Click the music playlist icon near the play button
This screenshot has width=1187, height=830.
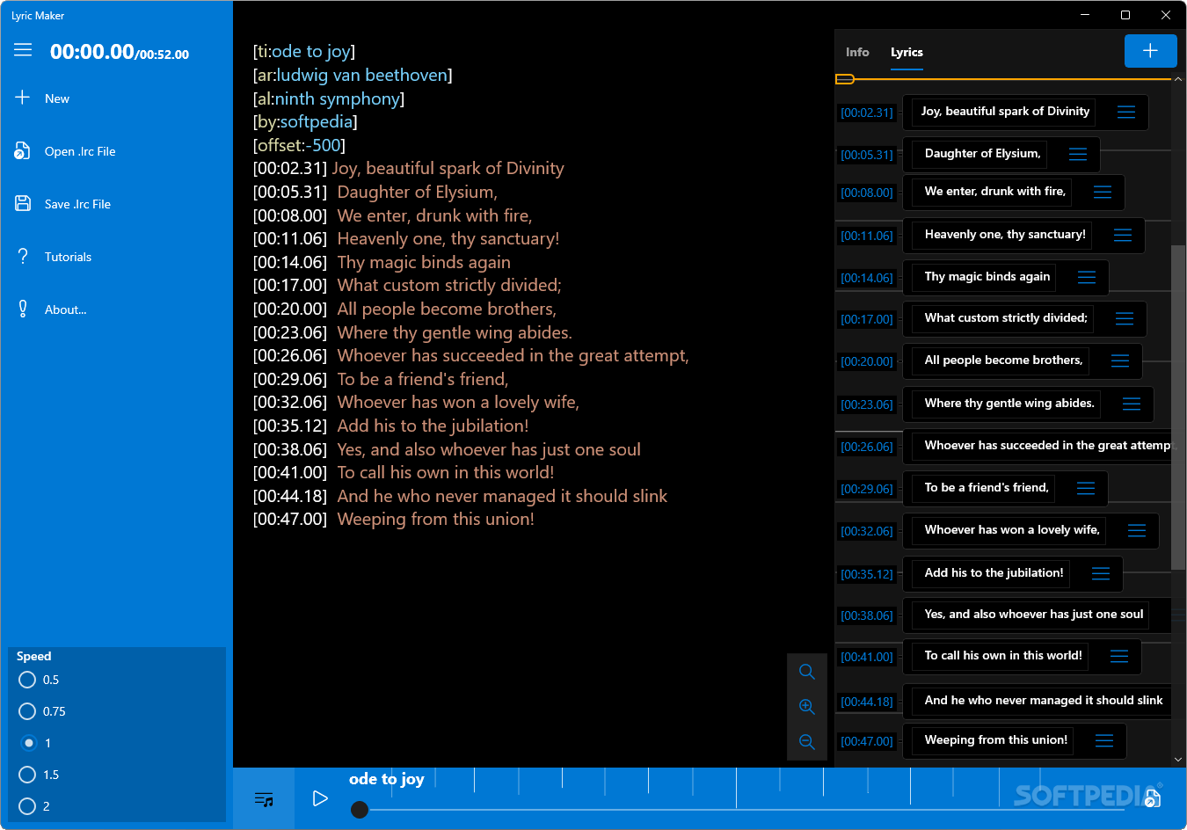[x=263, y=798]
